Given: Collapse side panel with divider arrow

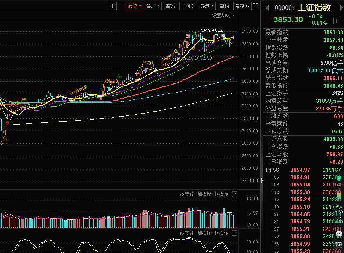Looking at the screenshot, I should (261, 181).
